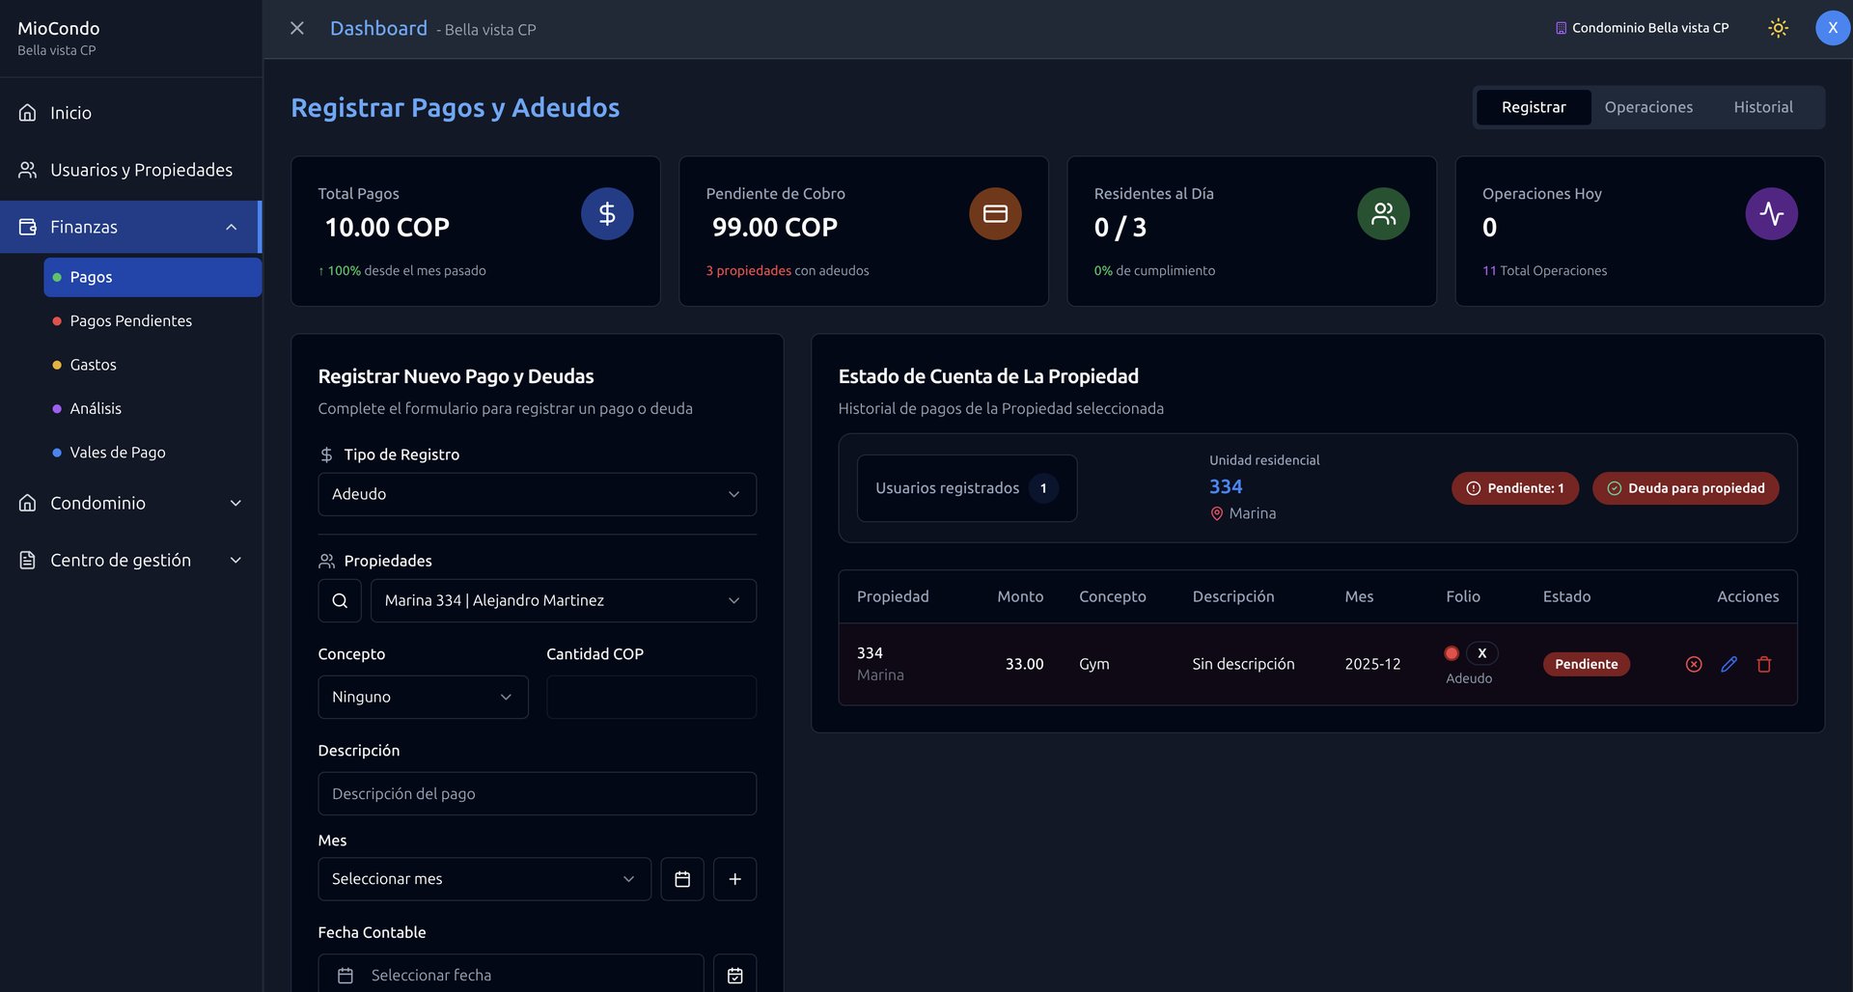Click the Usuarios registrados button
This screenshot has width=1853, height=992.
[967, 488]
